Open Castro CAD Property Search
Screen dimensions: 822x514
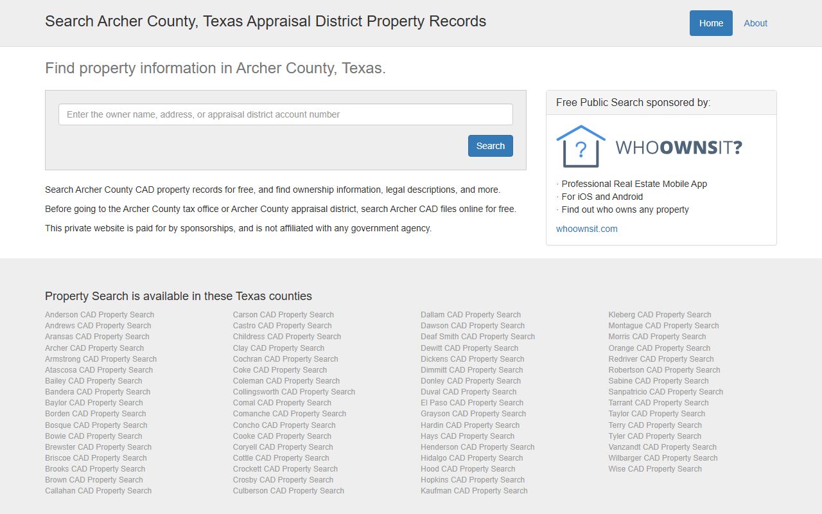click(x=282, y=326)
